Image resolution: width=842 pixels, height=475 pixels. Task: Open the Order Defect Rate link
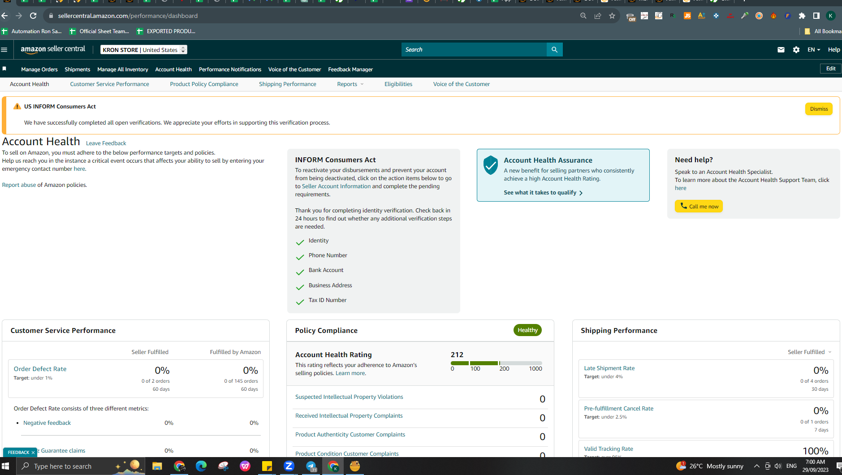coord(40,369)
